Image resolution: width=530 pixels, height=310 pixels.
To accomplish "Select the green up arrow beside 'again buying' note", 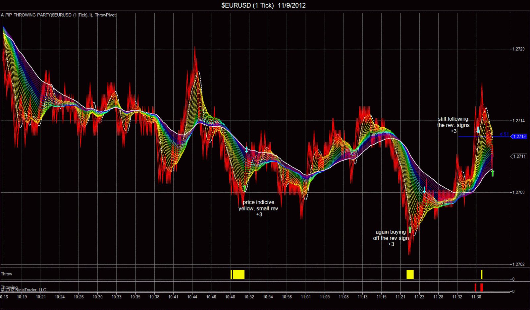I will [x=410, y=230].
